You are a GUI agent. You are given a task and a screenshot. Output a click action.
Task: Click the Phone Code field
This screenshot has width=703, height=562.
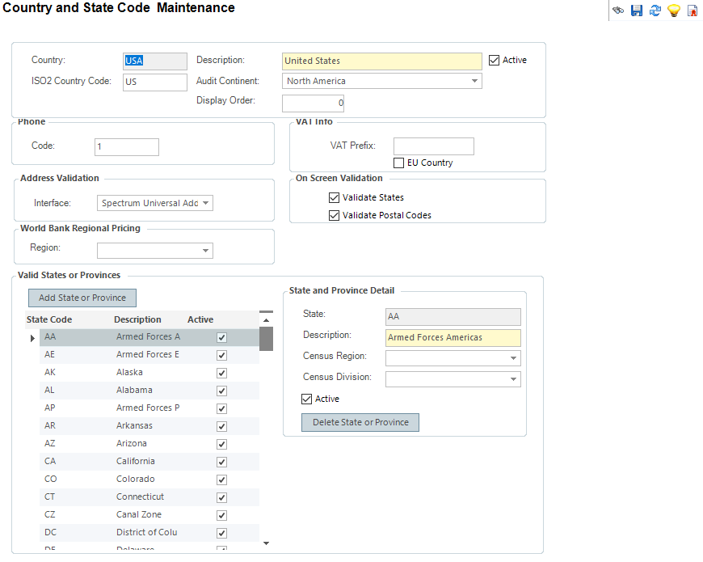[127, 147]
